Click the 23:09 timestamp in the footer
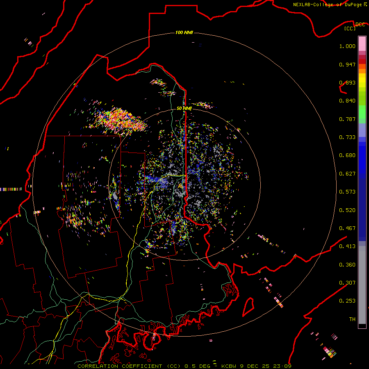The image size is (369, 369). point(282,366)
